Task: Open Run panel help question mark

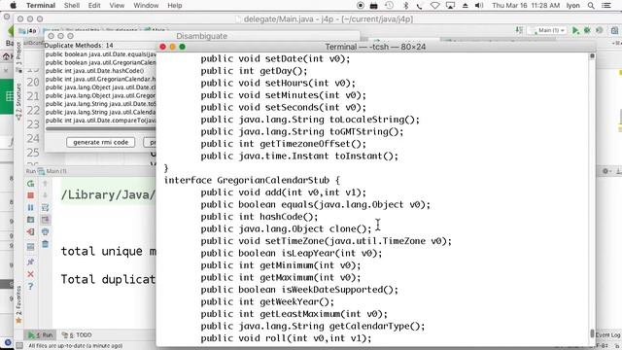Action: pyautogui.click(x=30, y=287)
